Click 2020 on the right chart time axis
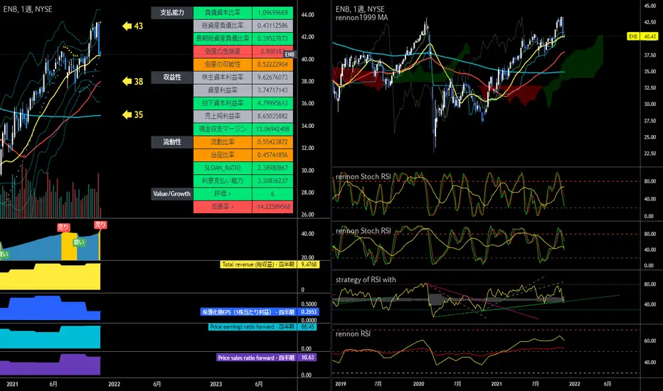663x391 pixels. pyautogui.click(x=418, y=384)
